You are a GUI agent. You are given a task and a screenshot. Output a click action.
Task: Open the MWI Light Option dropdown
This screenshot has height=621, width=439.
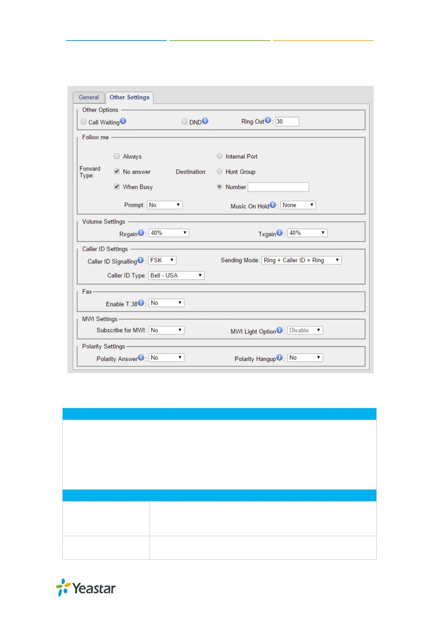point(305,330)
